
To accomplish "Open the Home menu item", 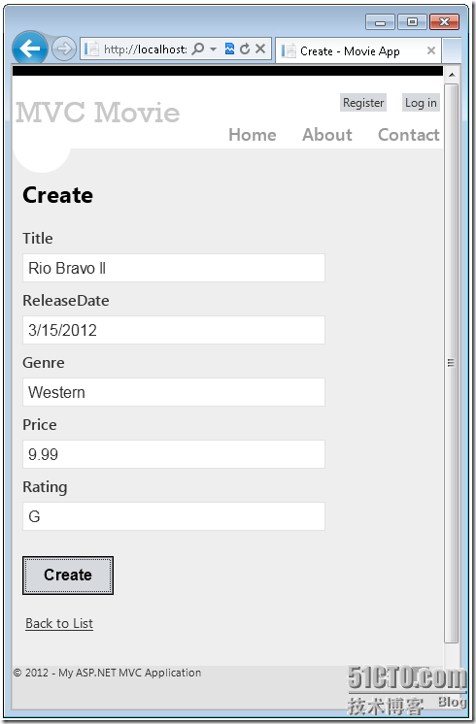I will point(253,135).
